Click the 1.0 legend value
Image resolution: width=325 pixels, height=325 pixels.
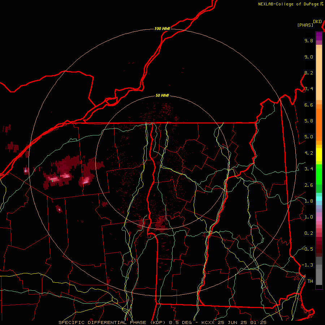(309, 217)
